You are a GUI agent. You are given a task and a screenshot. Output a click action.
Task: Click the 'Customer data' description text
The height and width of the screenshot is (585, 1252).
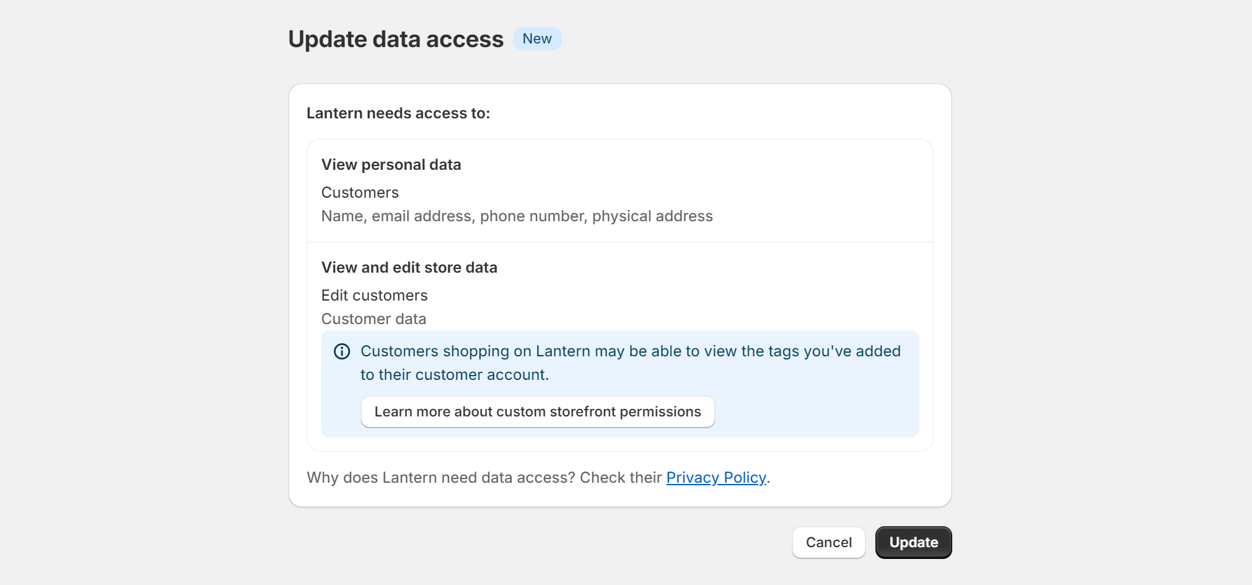[x=374, y=319]
